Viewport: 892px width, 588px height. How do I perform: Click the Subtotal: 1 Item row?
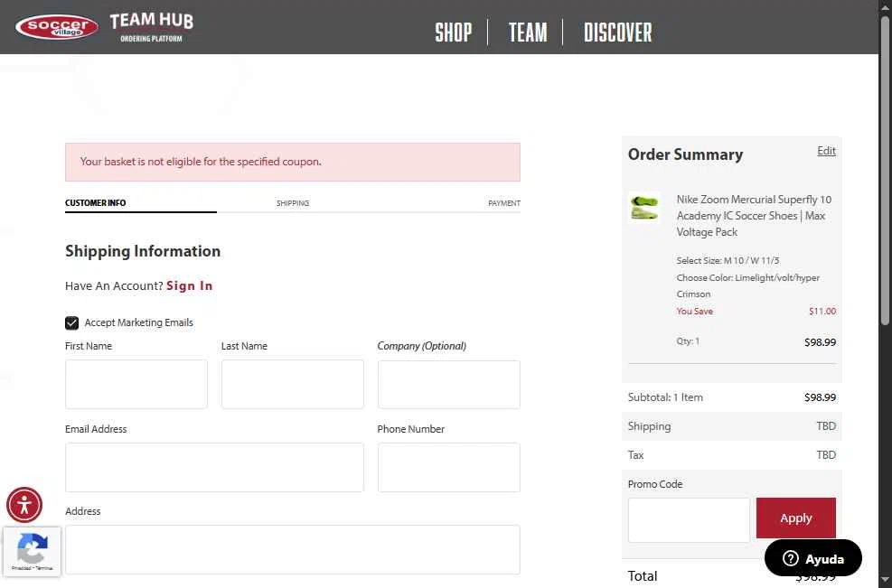click(731, 397)
